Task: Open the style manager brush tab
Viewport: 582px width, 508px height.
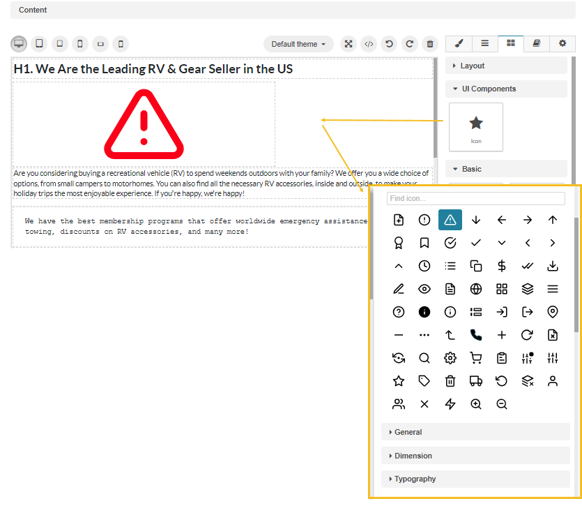Action: (459, 43)
